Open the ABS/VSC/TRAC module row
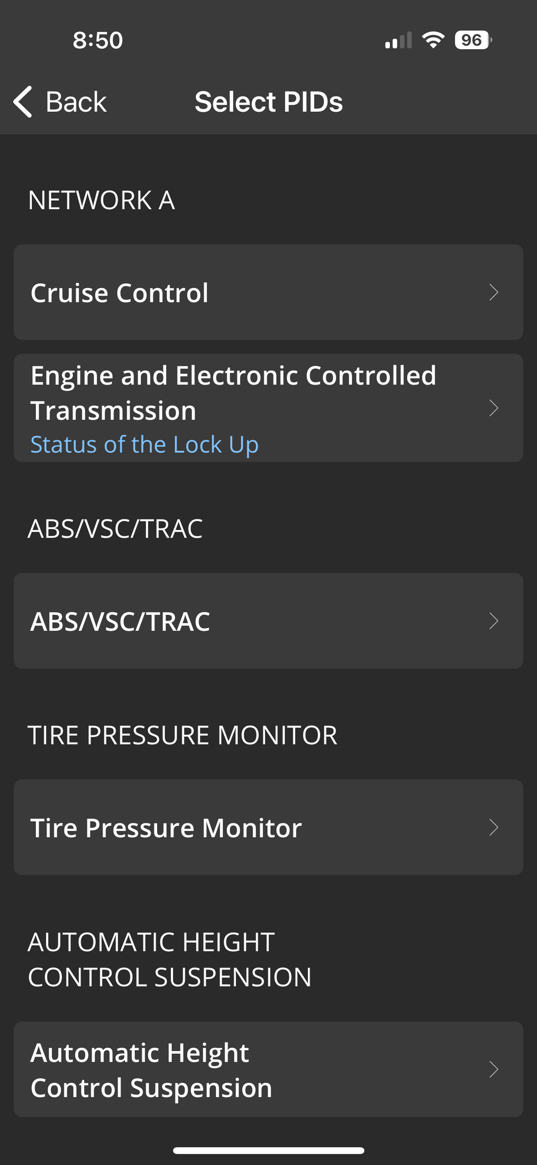Screen dimensions: 537x1165 pos(268,621)
